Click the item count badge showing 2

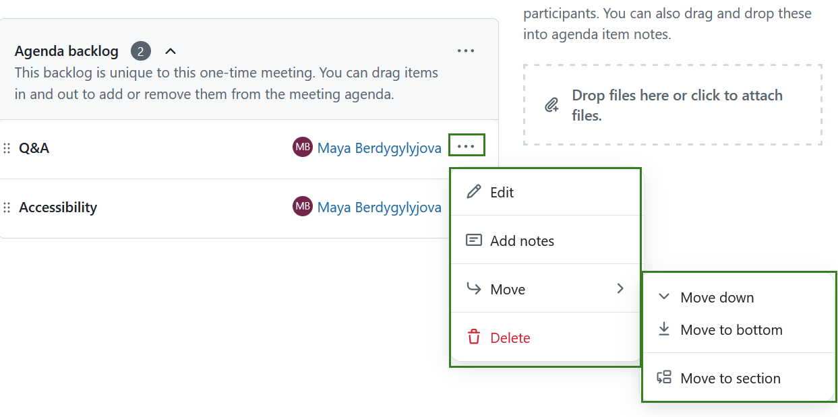140,51
